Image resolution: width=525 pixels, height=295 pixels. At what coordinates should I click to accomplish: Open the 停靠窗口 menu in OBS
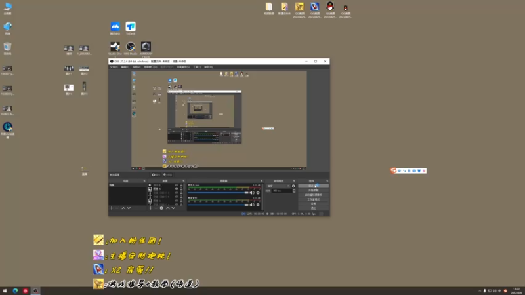click(150, 67)
